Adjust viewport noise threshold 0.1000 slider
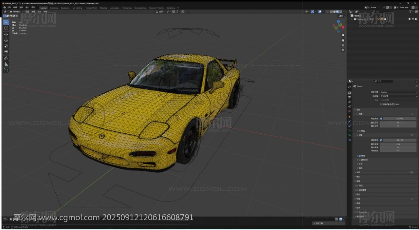This screenshot has height=230, width=419. 400,119
